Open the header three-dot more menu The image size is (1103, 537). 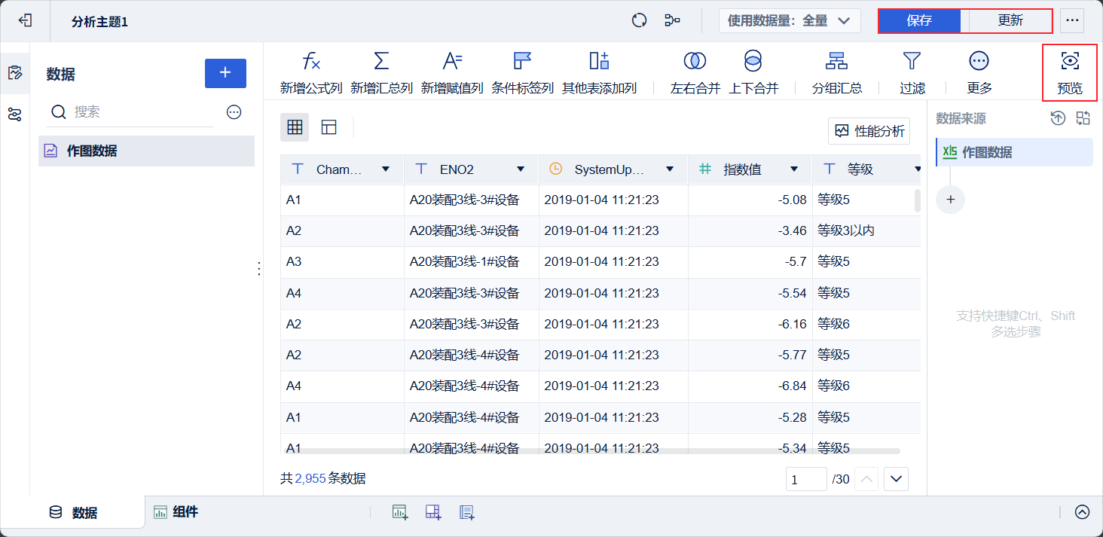(1072, 21)
